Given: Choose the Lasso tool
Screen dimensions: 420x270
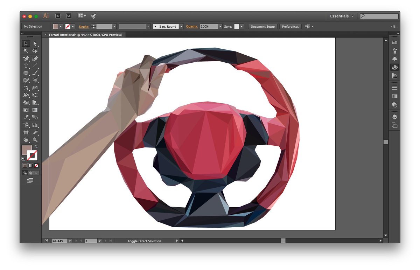Looking at the screenshot, I should (35, 51).
